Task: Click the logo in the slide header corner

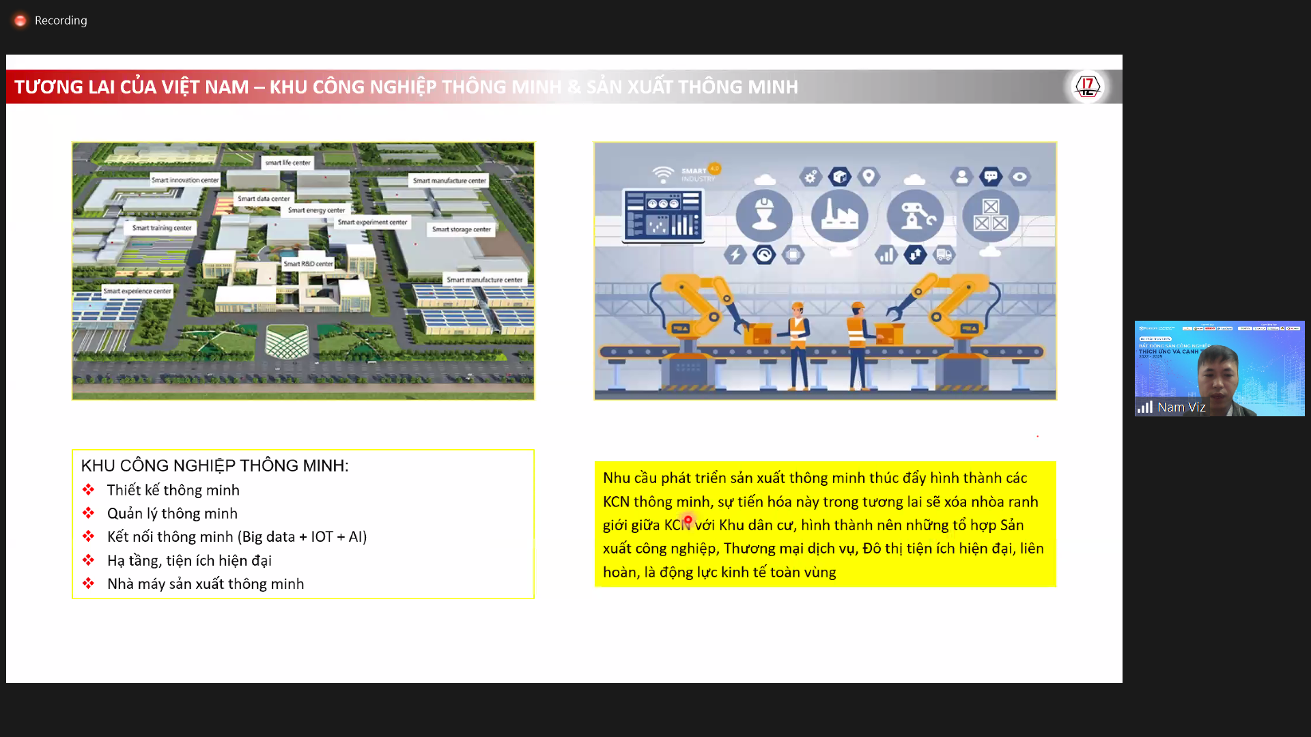Action: 1087,87
